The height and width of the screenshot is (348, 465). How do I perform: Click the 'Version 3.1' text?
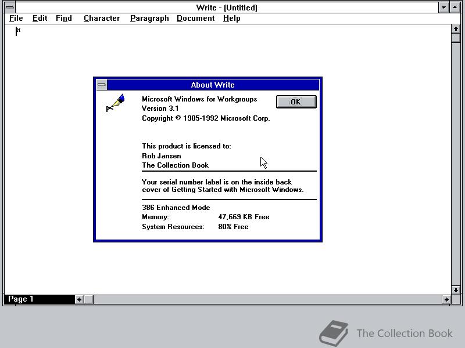(x=160, y=108)
